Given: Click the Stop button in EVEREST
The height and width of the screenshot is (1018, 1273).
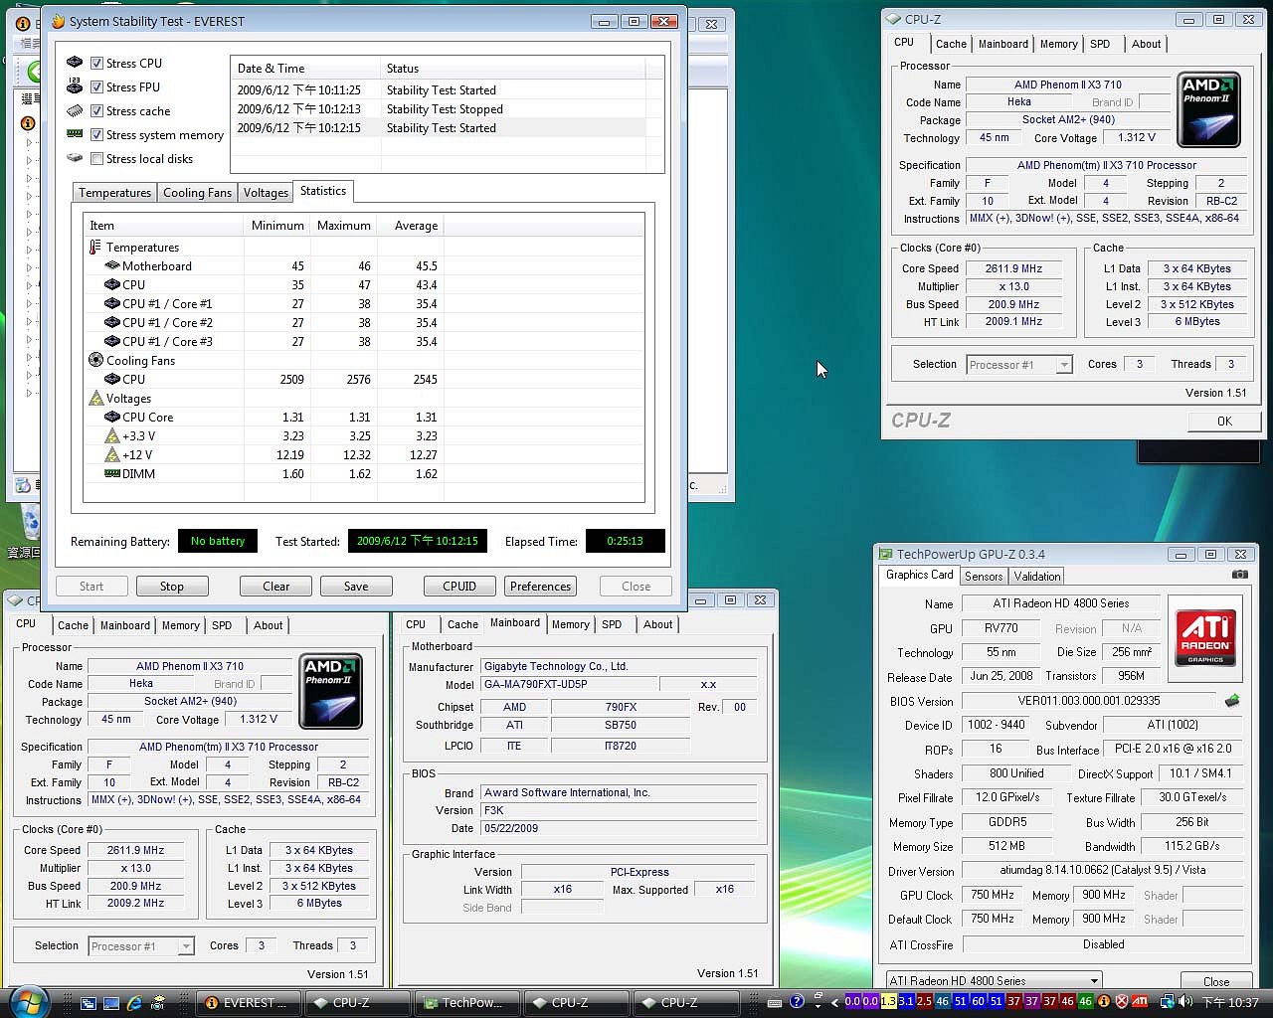Looking at the screenshot, I should [172, 587].
